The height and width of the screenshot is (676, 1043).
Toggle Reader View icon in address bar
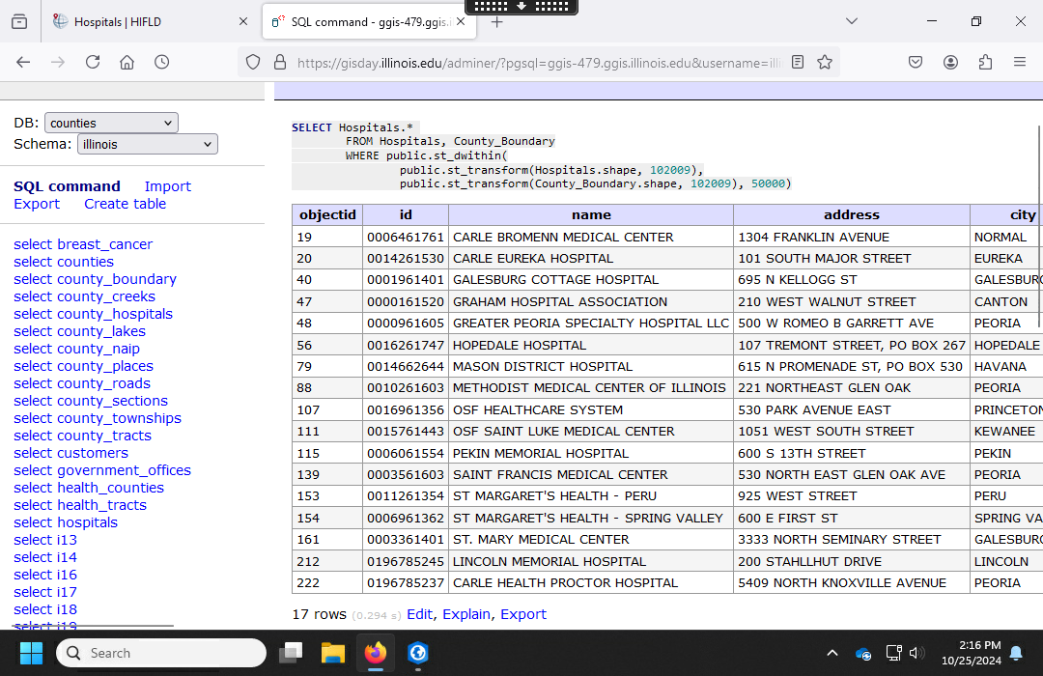tap(798, 62)
